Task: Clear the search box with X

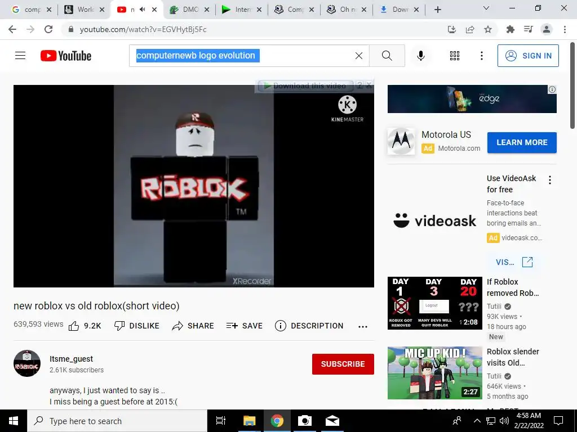Action: pyautogui.click(x=359, y=56)
